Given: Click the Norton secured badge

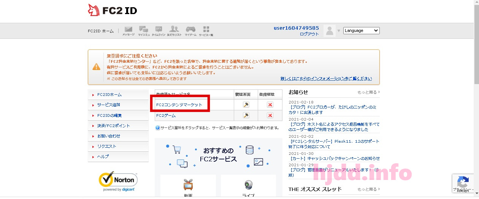Looking at the screenshot, I should pos(118,181).
